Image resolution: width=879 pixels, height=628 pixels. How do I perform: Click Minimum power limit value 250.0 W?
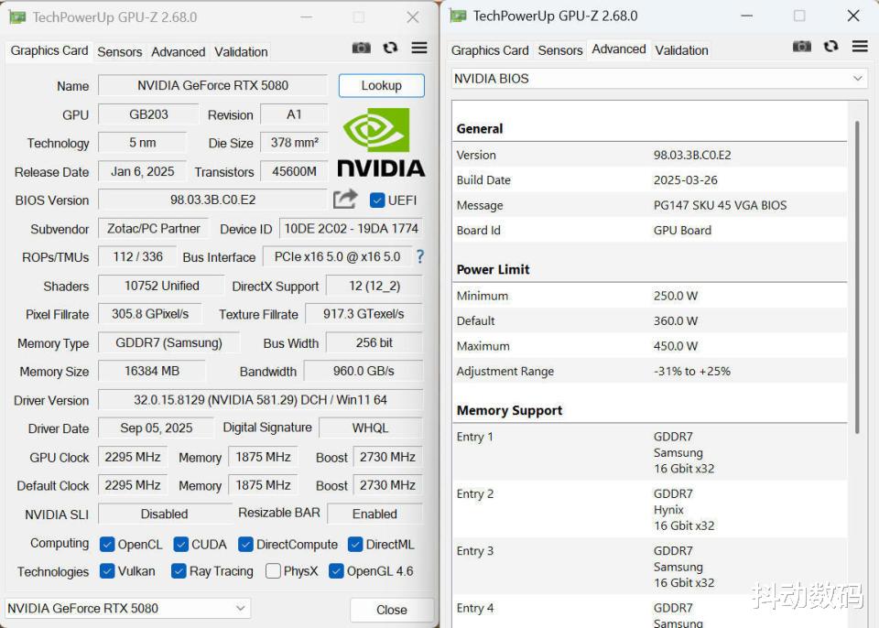[x=676, y=296]
